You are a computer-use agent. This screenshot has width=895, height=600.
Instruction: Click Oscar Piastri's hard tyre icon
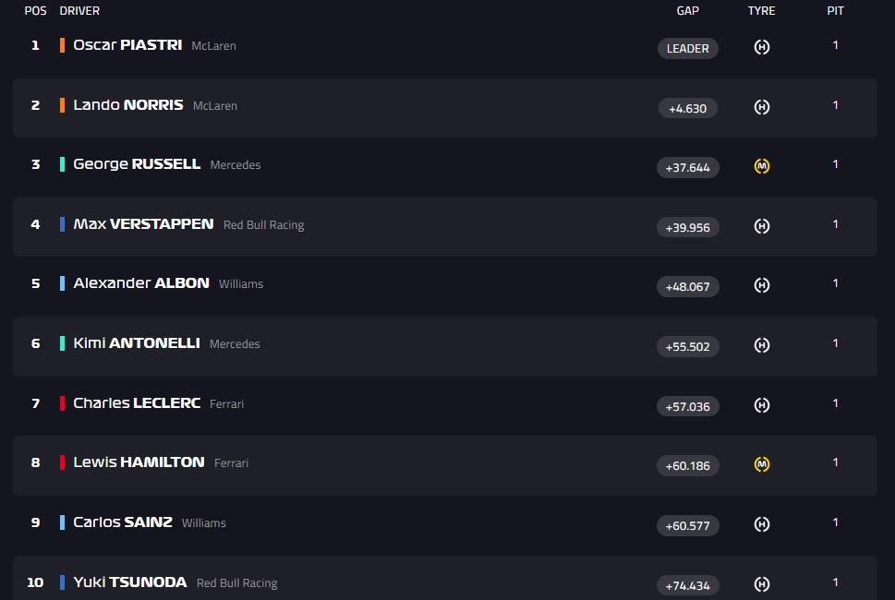click(761, 47)
